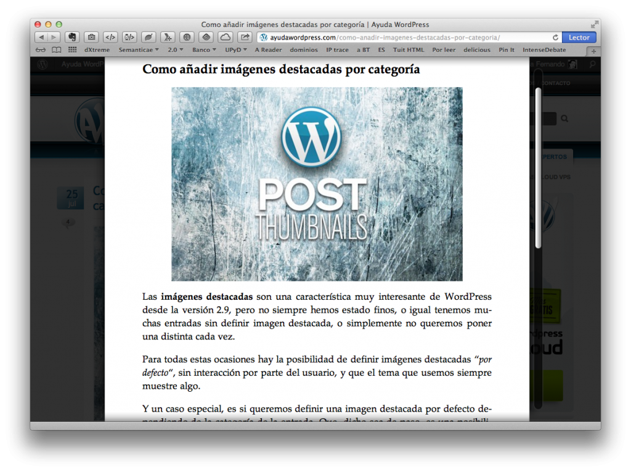Open Reading List glasses icon
The height and width of the screenshot is (472, 631).
[x=40, y=50]
